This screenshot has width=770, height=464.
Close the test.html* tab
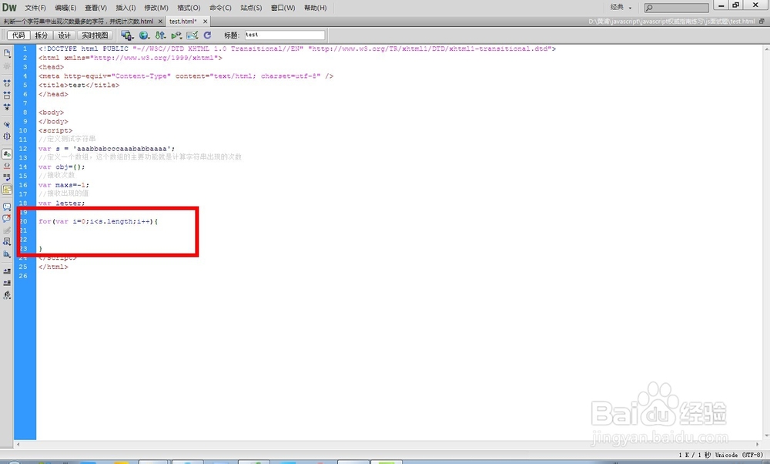pyautogui.click(x=206, y=22)
